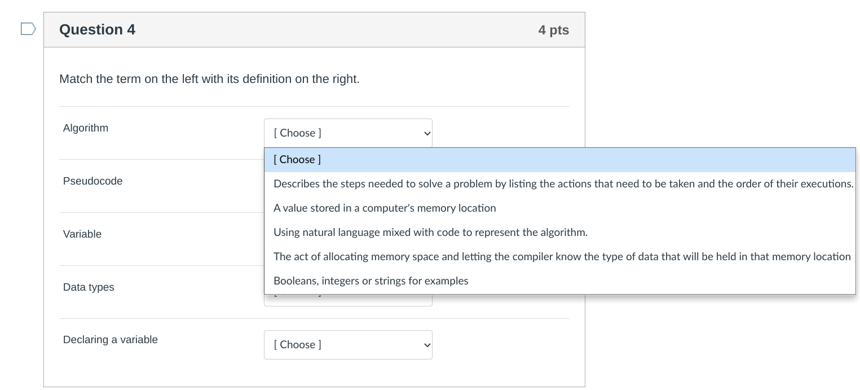Image resolution: width=860 pixels, height=390 pixels.
Task: Click the 'Variable' term label
Action: click(x=82, y=234)
